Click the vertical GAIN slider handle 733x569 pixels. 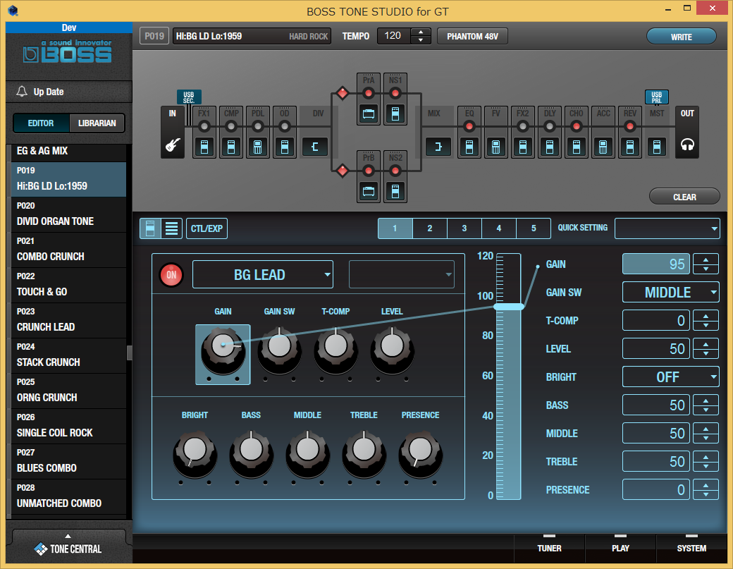(509, 307)
